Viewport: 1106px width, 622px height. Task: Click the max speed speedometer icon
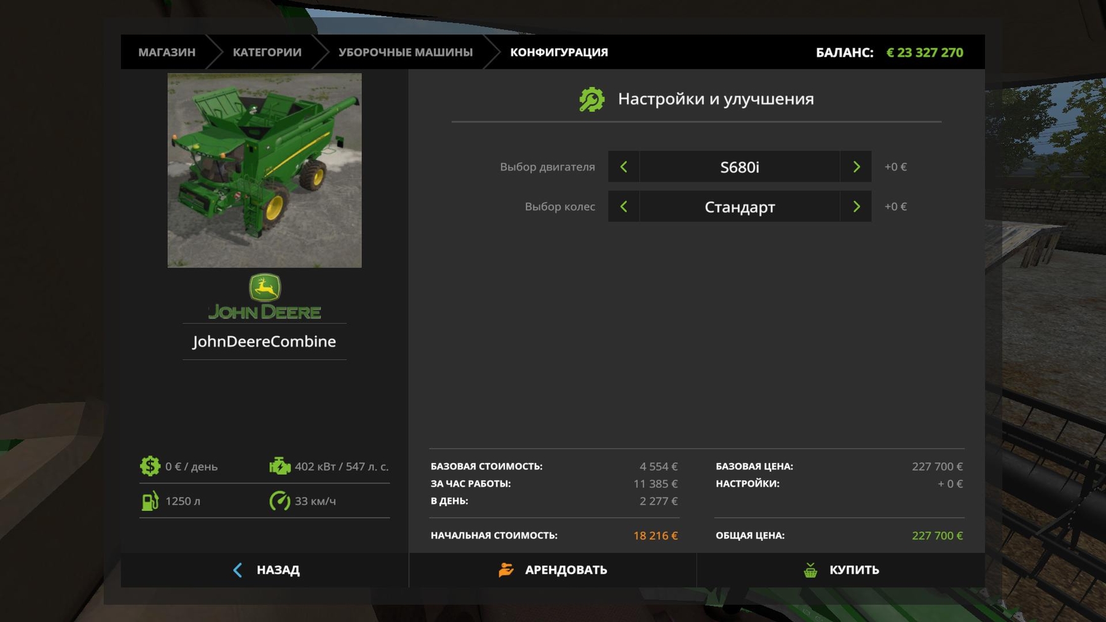pos(280,501)
